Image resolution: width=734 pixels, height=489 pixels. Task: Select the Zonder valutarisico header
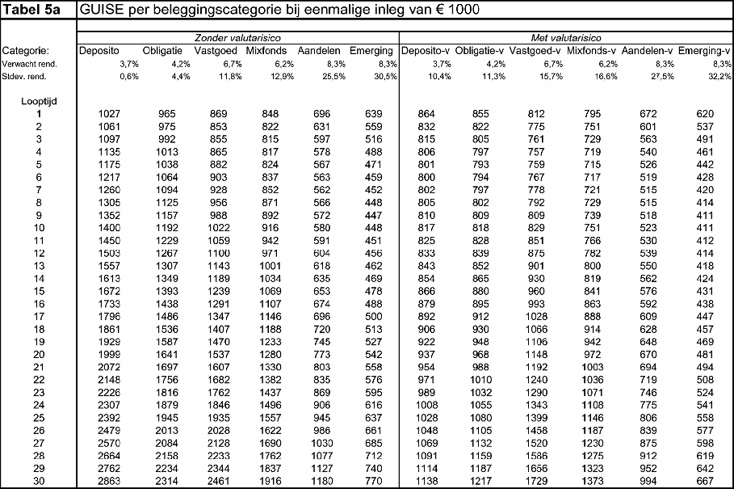click(x=235, y=36)
